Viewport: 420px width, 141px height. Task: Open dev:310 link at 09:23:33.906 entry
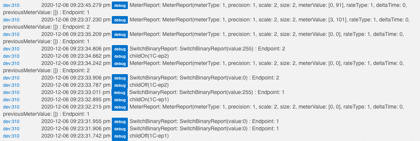(x=11, y=78)
